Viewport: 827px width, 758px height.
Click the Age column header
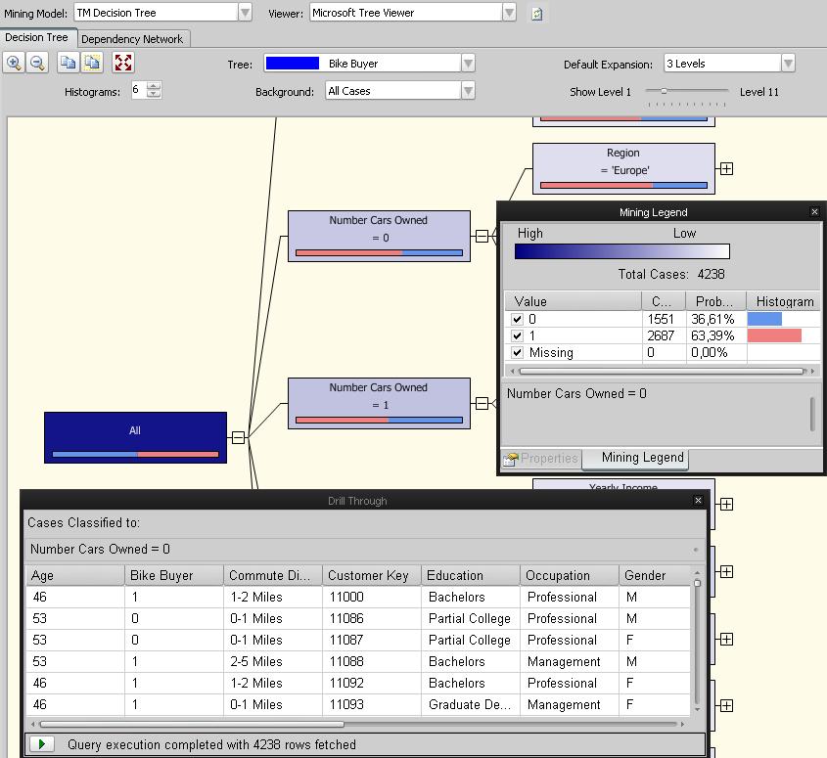pos(75,575)
